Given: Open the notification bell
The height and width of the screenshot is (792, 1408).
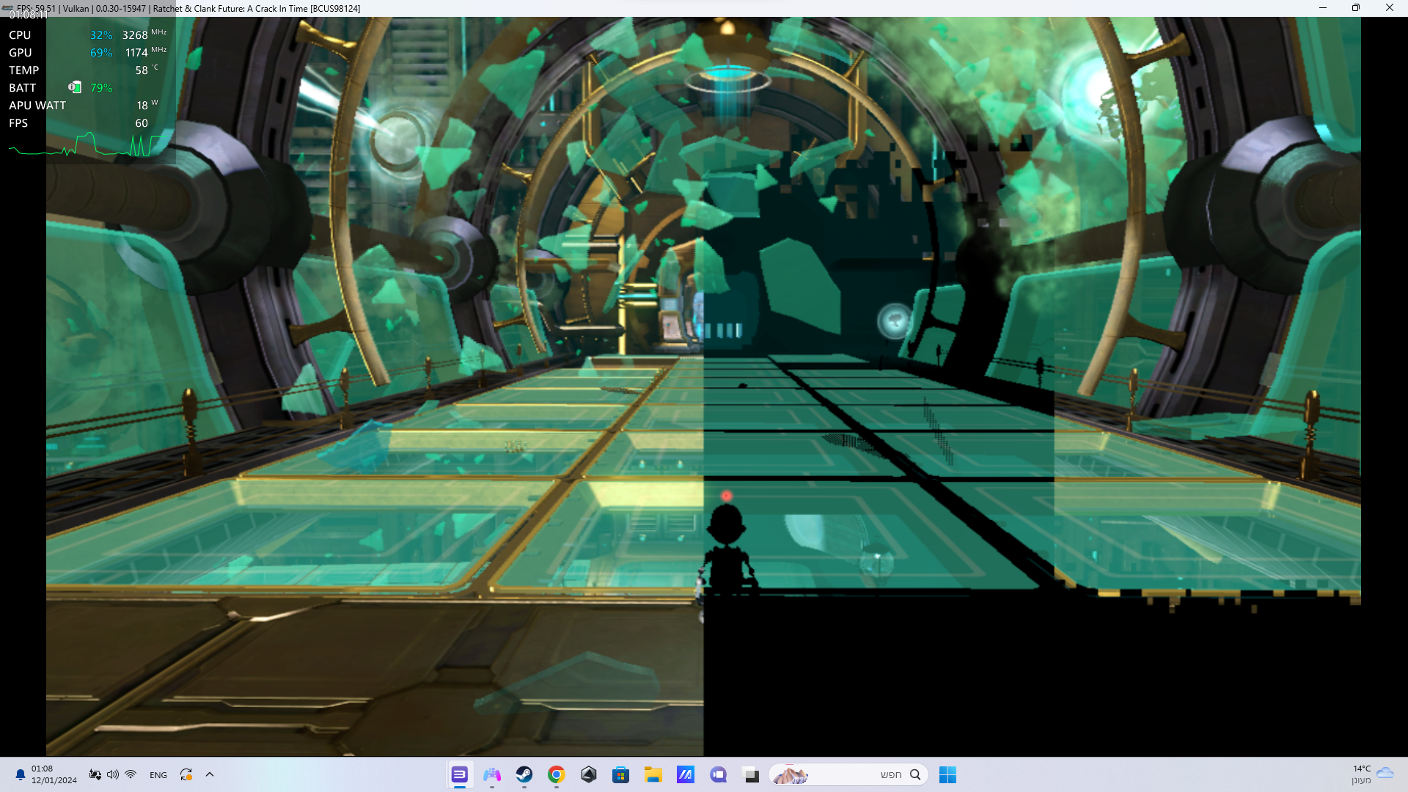Looking at the screenshot, I should [21, 774].
